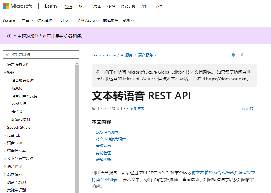Jump to 将文本转换为语音 section
Viewport: 271px width, 193px height.
111,139
